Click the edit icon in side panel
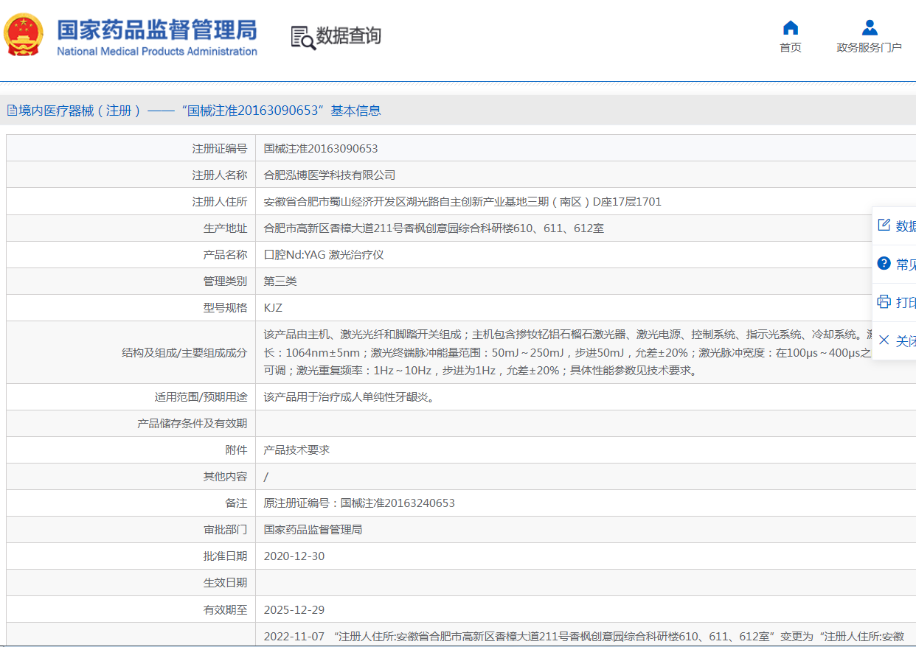916x647 pixels. (x=884, y=225)
